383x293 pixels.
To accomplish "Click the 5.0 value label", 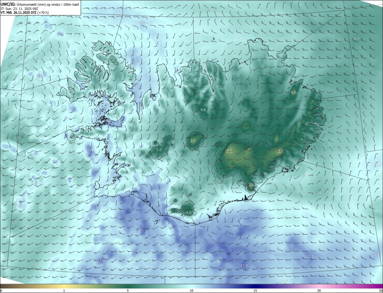I will coord(159,149).
